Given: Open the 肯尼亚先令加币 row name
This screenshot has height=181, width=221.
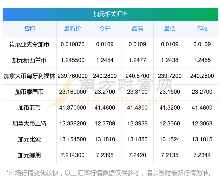Looking at the screenshot, I should (x=29, y=44).
